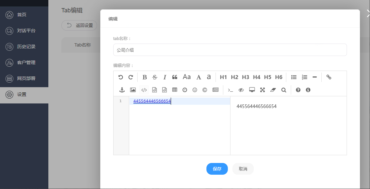Screen dimensions: 370x189
Task: Click the 保存 button
Action: click(217, 169)
